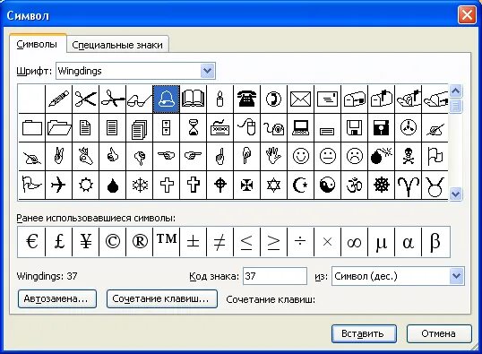Select the recently used yen sign

(85, 242)
